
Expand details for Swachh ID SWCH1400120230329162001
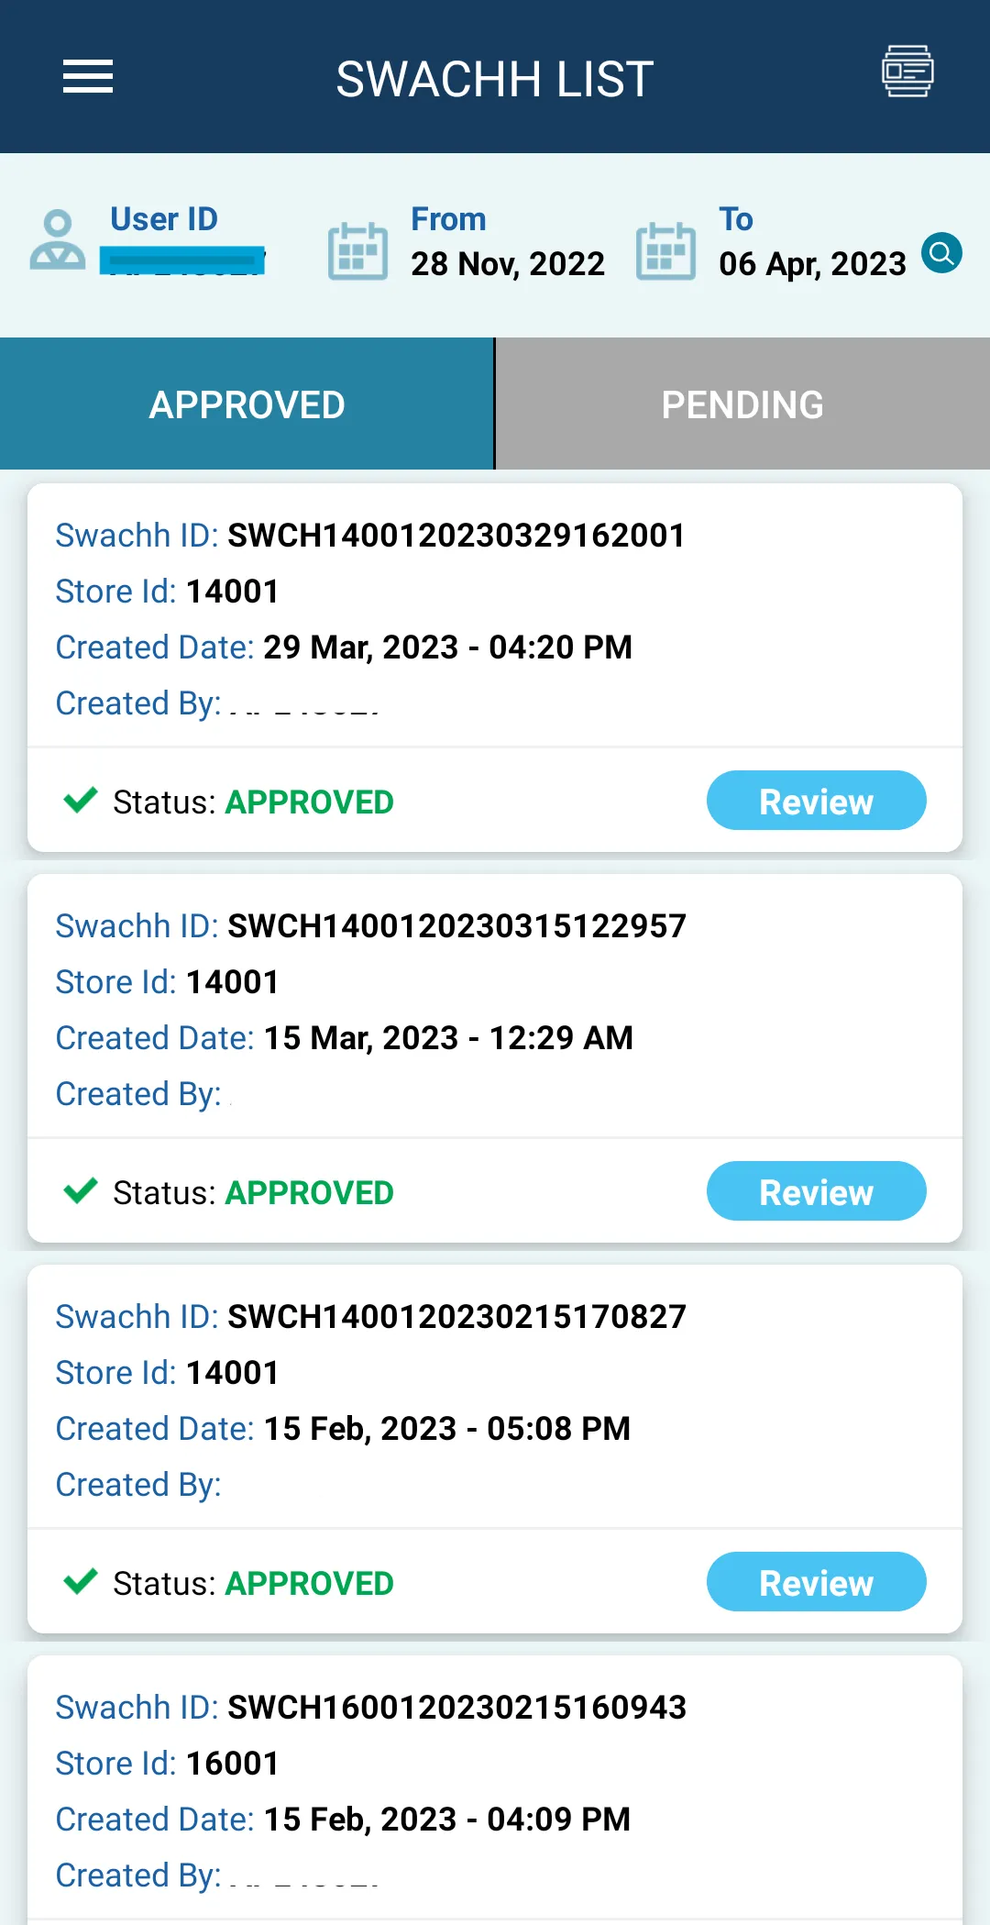(x=456, y=535)
